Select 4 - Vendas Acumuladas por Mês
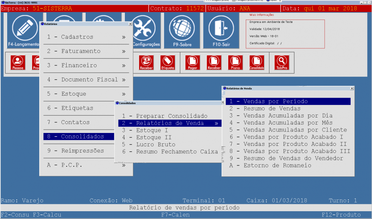The image size is (372, 219). [x=288, y=123]
